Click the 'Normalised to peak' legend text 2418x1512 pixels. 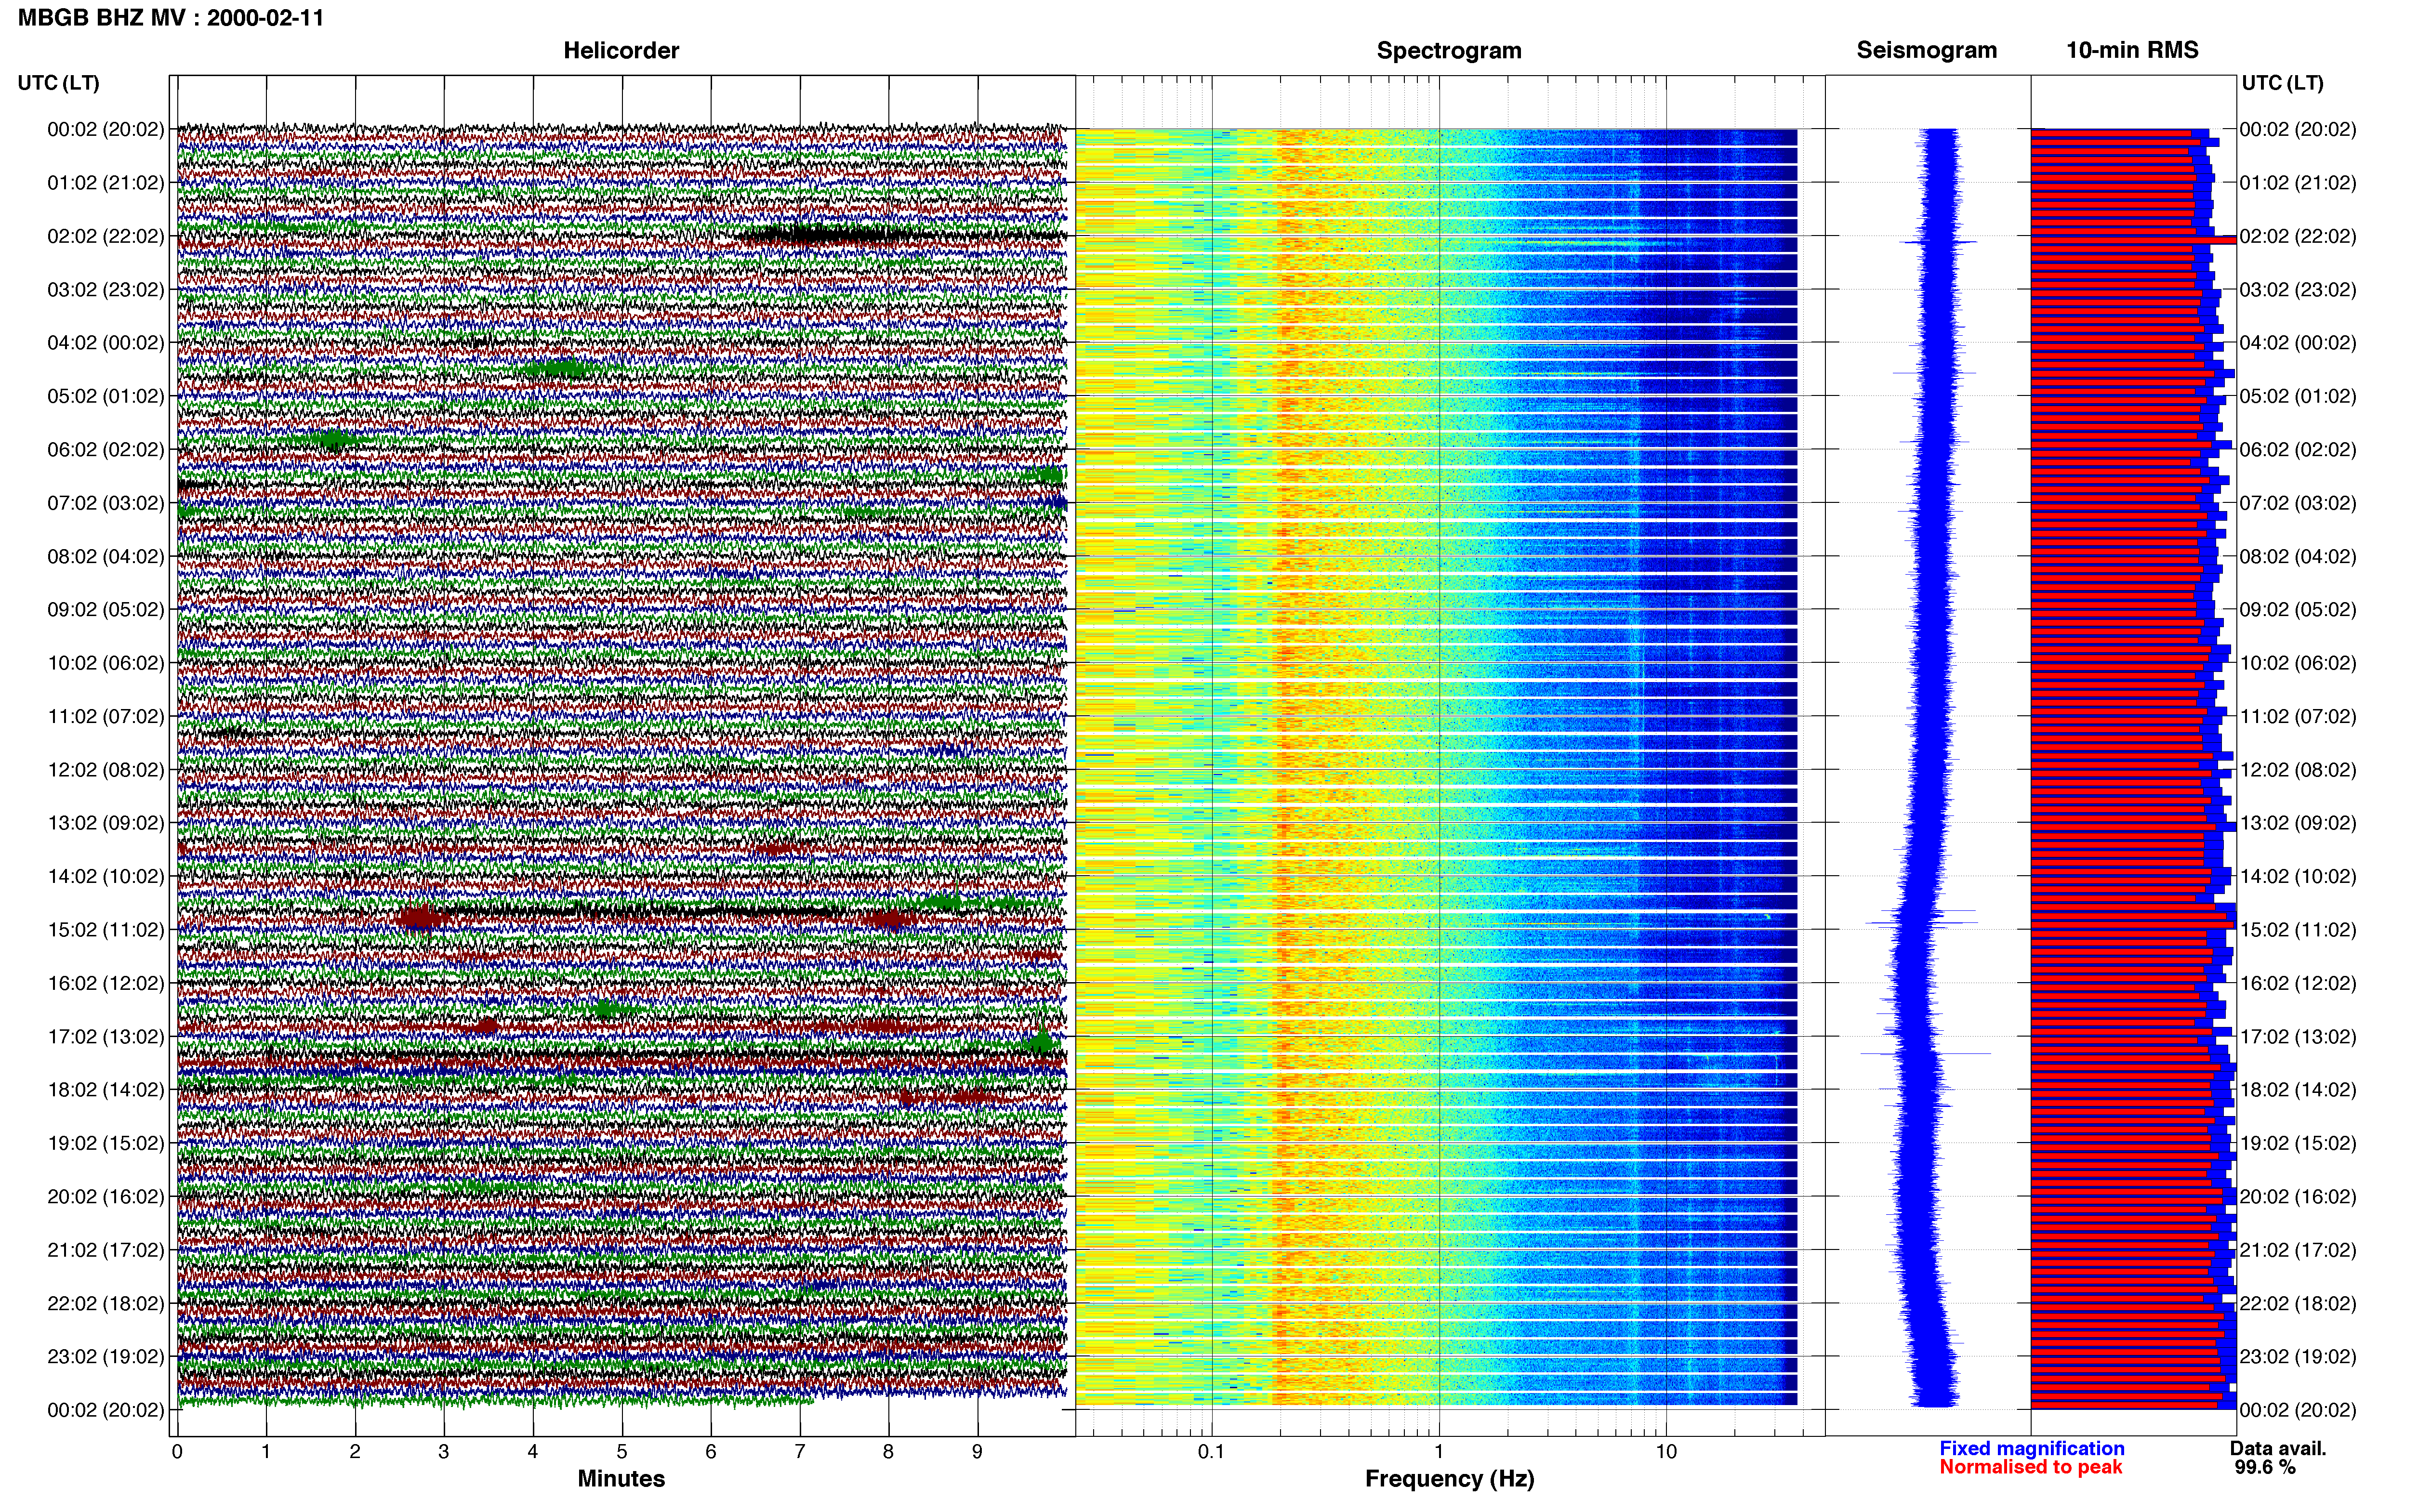tap(2030, 1467)
